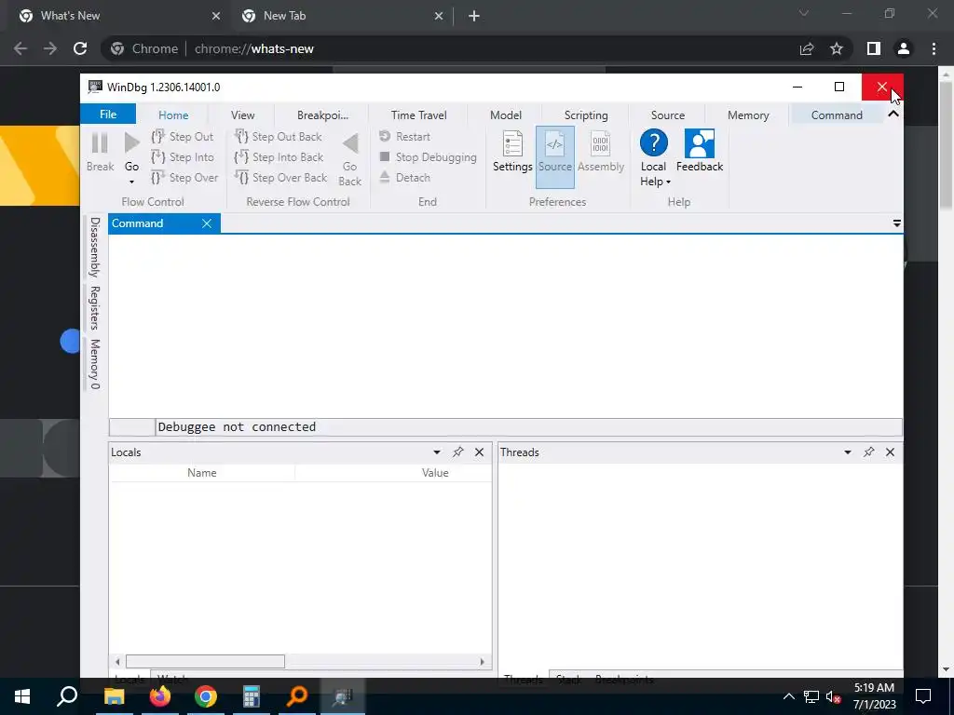
Task: Open WinDbg Settings
Action: (x=512, y=151)
